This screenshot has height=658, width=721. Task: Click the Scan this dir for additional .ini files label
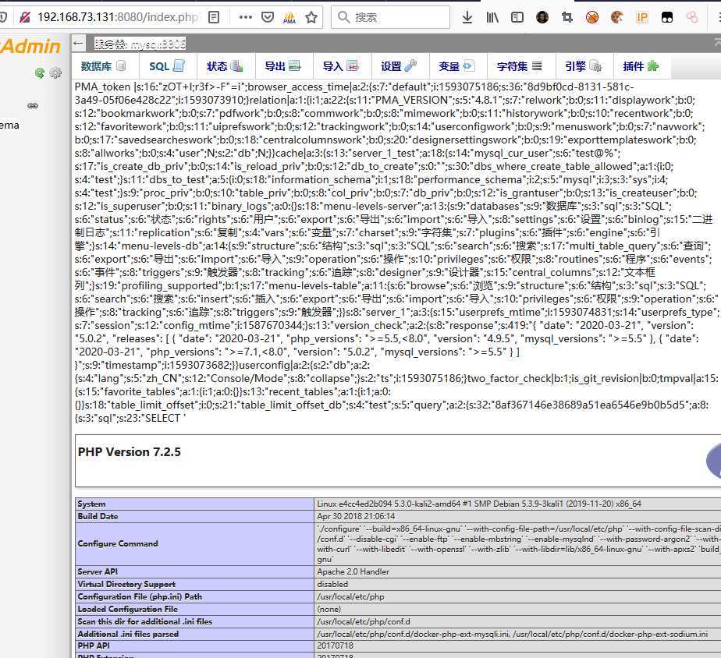tap(145, 621)
